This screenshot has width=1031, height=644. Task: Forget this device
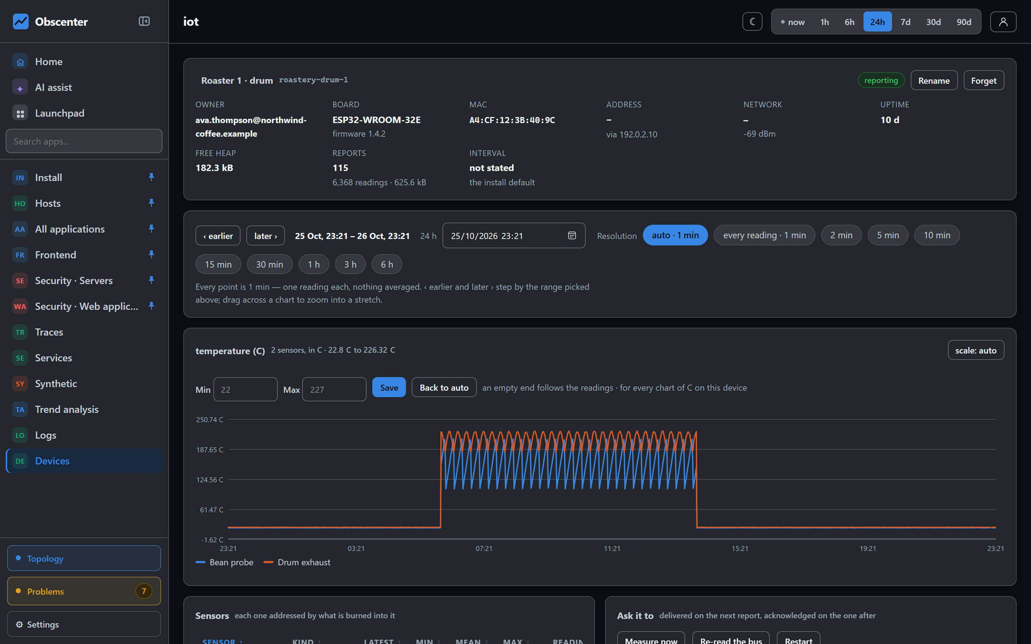click(x=983, y=80)
